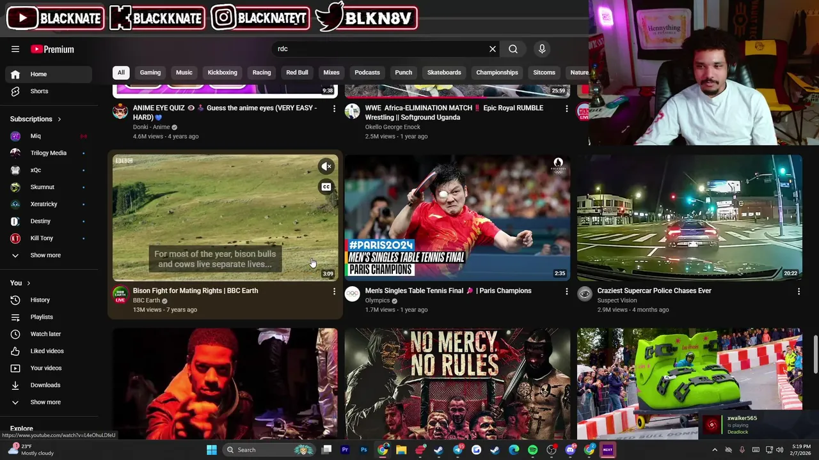Open Donki - Anime channel avatar
The height and width of the screenshot is (460, 819).
pyautogui.click(x=120, y=111)
